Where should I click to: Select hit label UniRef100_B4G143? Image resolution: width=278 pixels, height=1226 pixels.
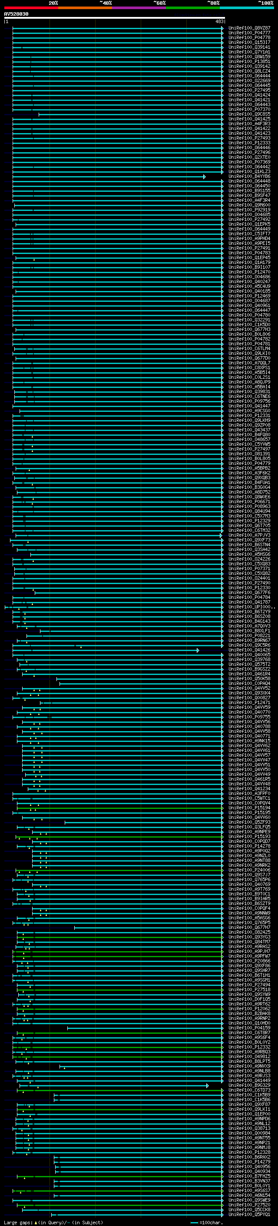coord(249,621)
